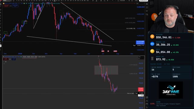Click the gold symbol logo in upper chart header
194x109 pixels.
pyautogui.click(x=4, y=3)
